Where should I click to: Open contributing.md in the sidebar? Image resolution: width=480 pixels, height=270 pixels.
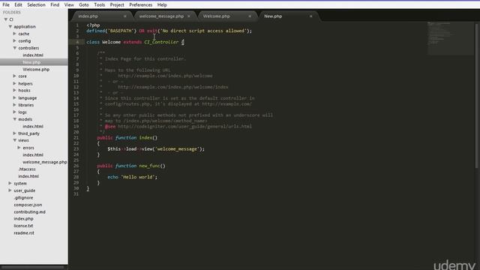[29, 211]
